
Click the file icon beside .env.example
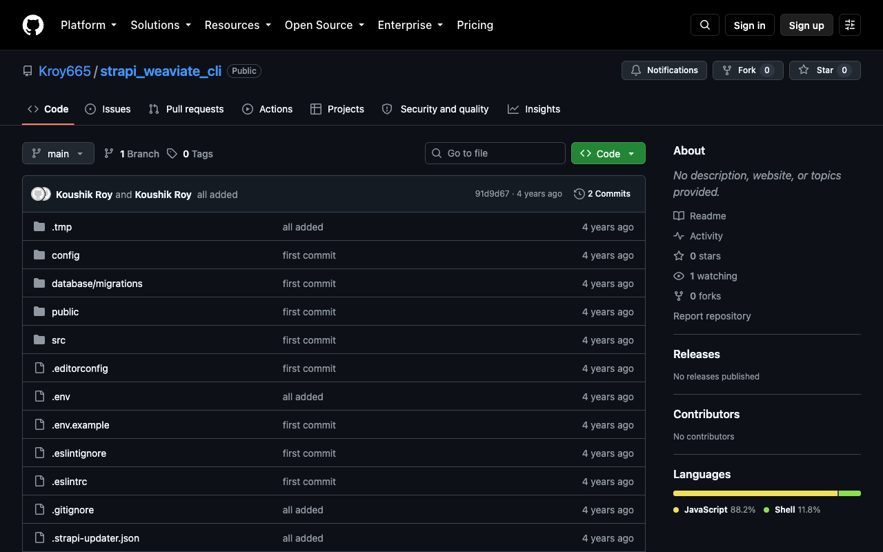(39, 425)
